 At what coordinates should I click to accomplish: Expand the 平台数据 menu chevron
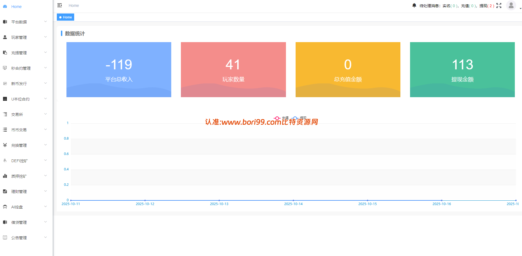pos(45,21)
